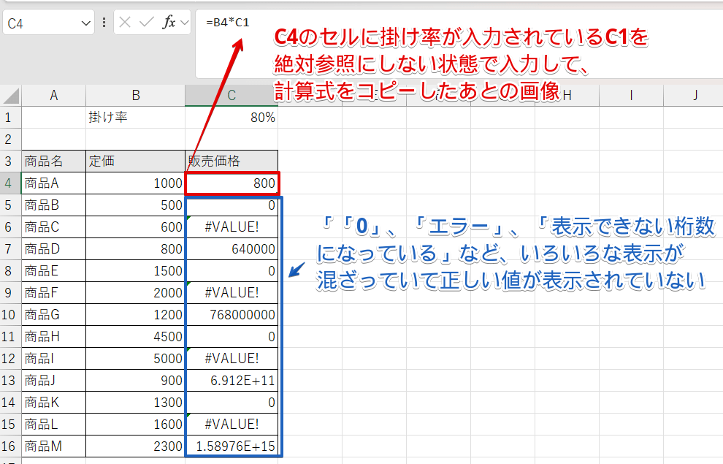
Task: Select column C header
Action: click(232, 96)
